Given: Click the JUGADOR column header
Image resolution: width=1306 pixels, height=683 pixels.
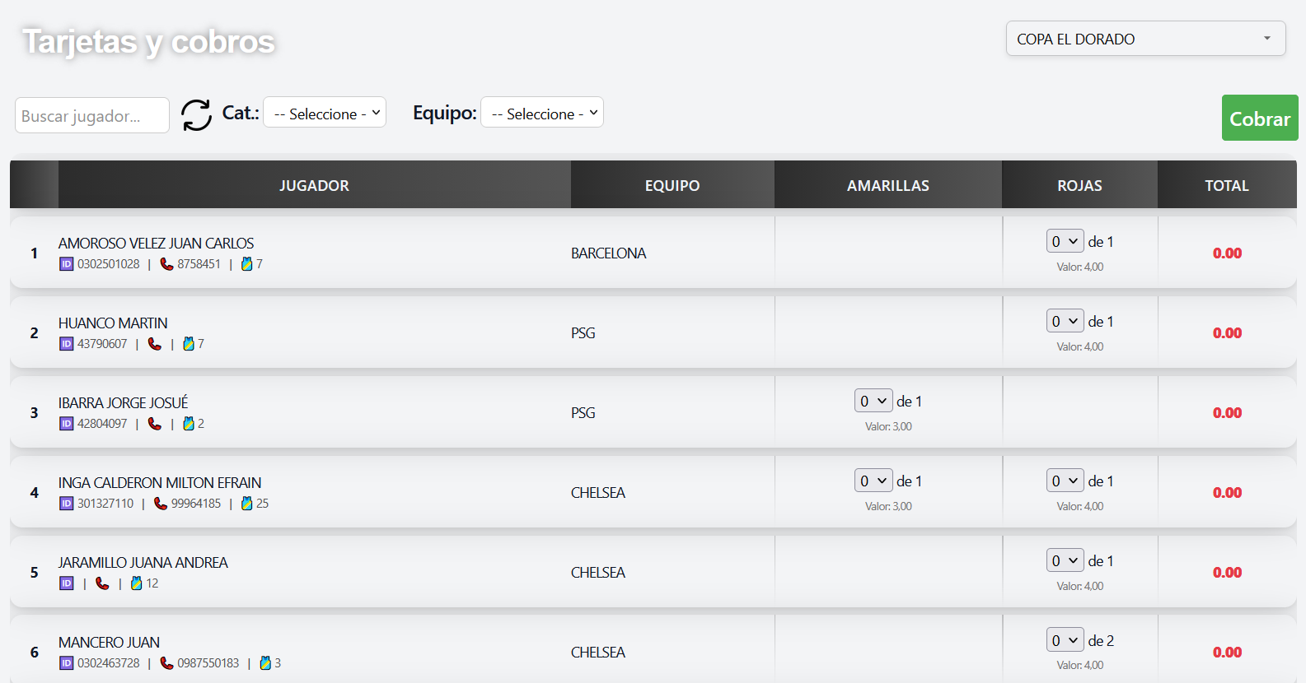Looking at the screenshot, I should [314, 185].
